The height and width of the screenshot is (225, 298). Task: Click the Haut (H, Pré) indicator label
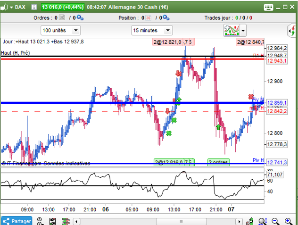[x=16, y=53]
